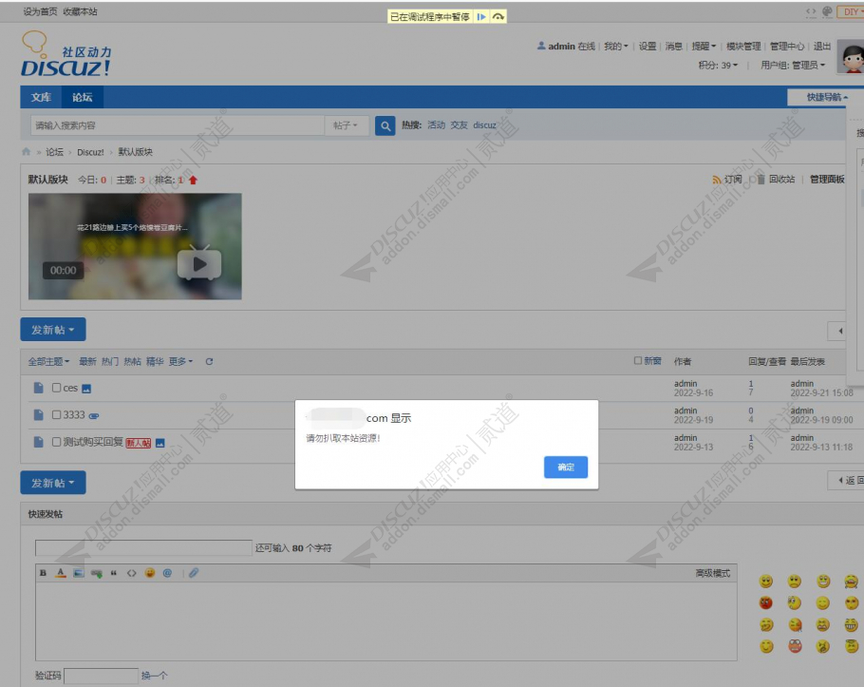Click 退出 logout link

point(821,47)
